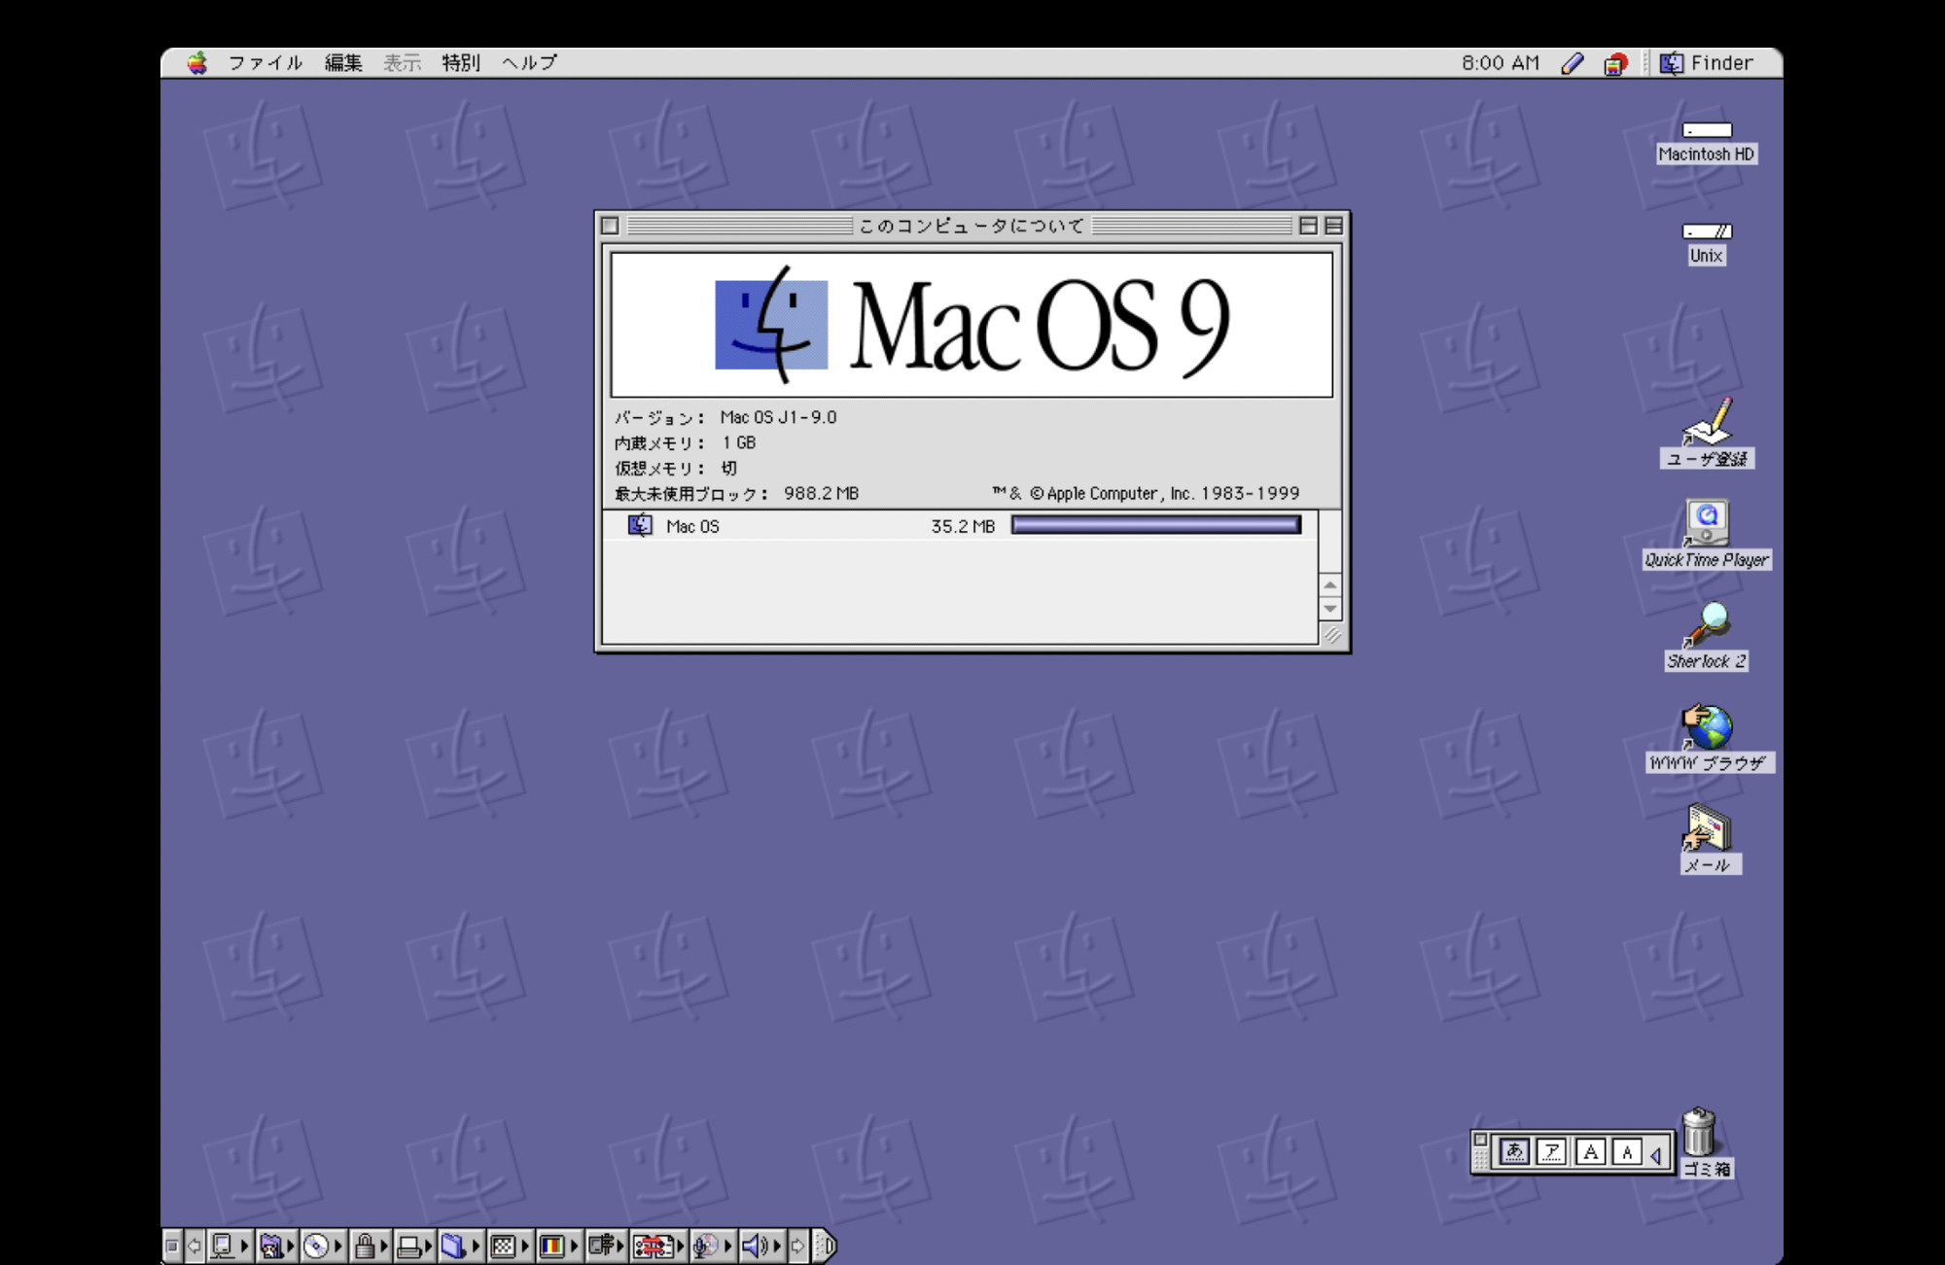The width and height of the screenshot is (1945, 1265).
Task: Switch input mode to full-width A
Action: (x=1590, y=1152)
